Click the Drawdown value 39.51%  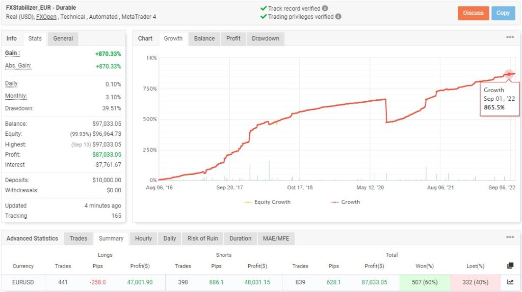112,108
